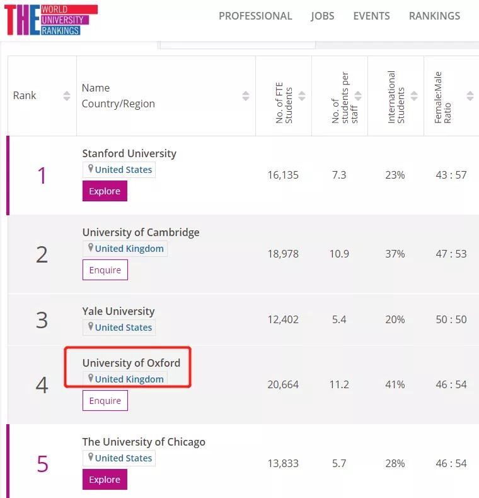Sort by International Students arrows

click(414, 96)
